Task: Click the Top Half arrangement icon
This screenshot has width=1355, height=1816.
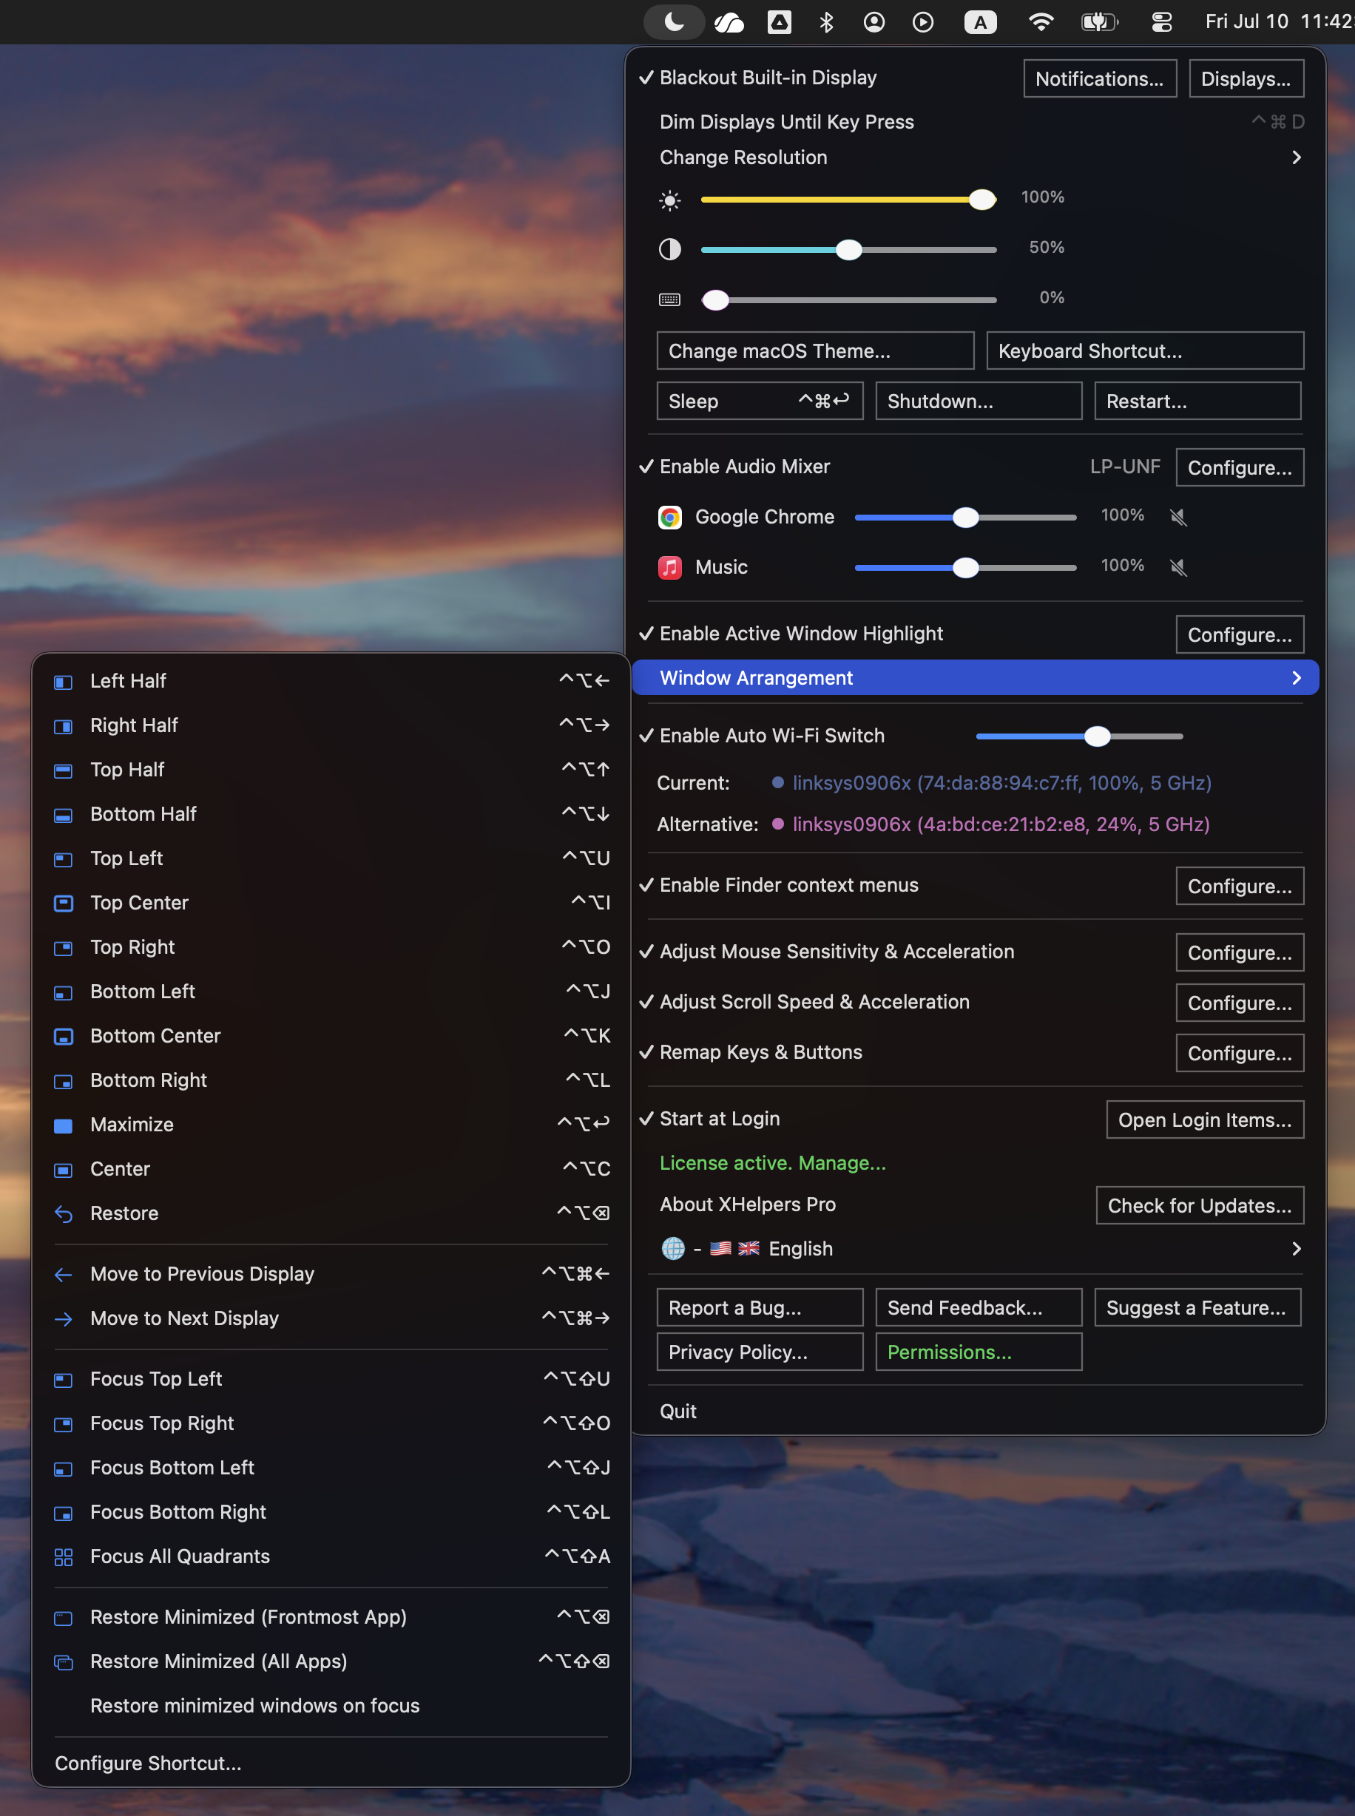Action: (63, 770)
